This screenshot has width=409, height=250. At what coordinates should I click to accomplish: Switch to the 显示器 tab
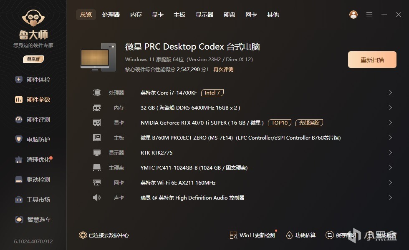tap(204, 15)
